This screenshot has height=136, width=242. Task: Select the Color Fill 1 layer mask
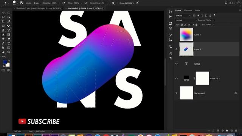pyautogui.click(x=202, y=78)
